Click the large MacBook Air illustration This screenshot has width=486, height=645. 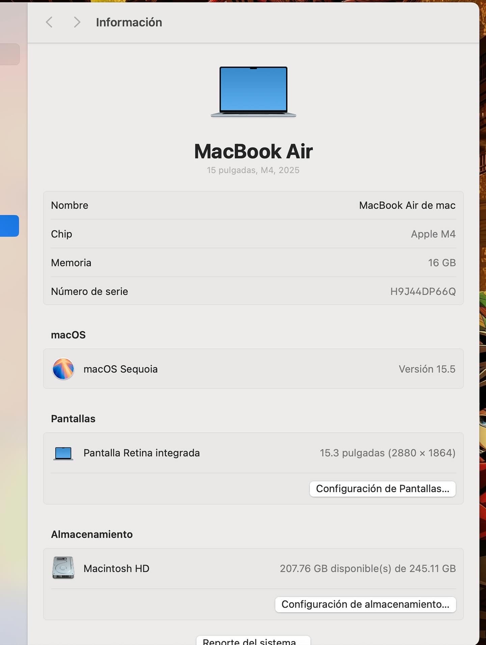[253, 92]
